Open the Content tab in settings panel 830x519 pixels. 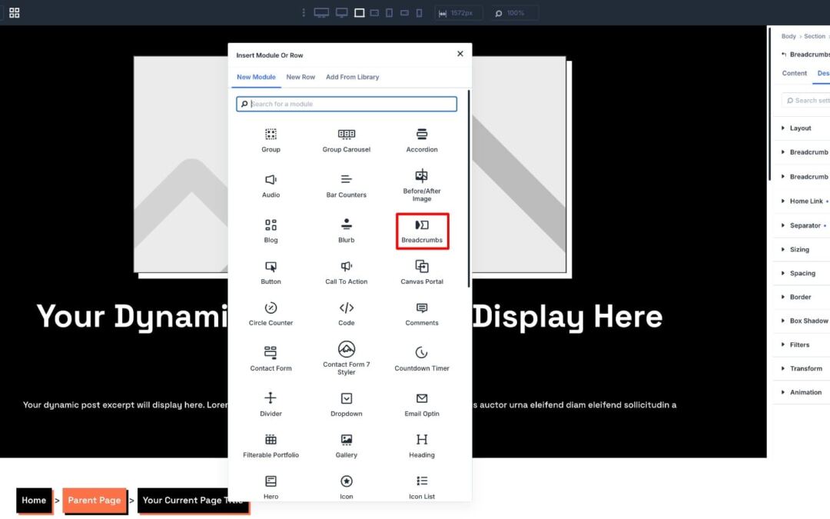click(x=794, y=73)
